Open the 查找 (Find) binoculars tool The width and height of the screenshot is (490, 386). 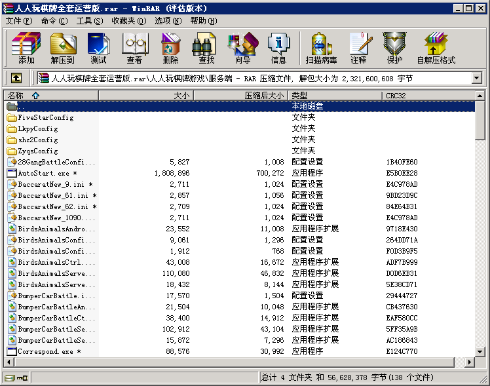point(206,48)
